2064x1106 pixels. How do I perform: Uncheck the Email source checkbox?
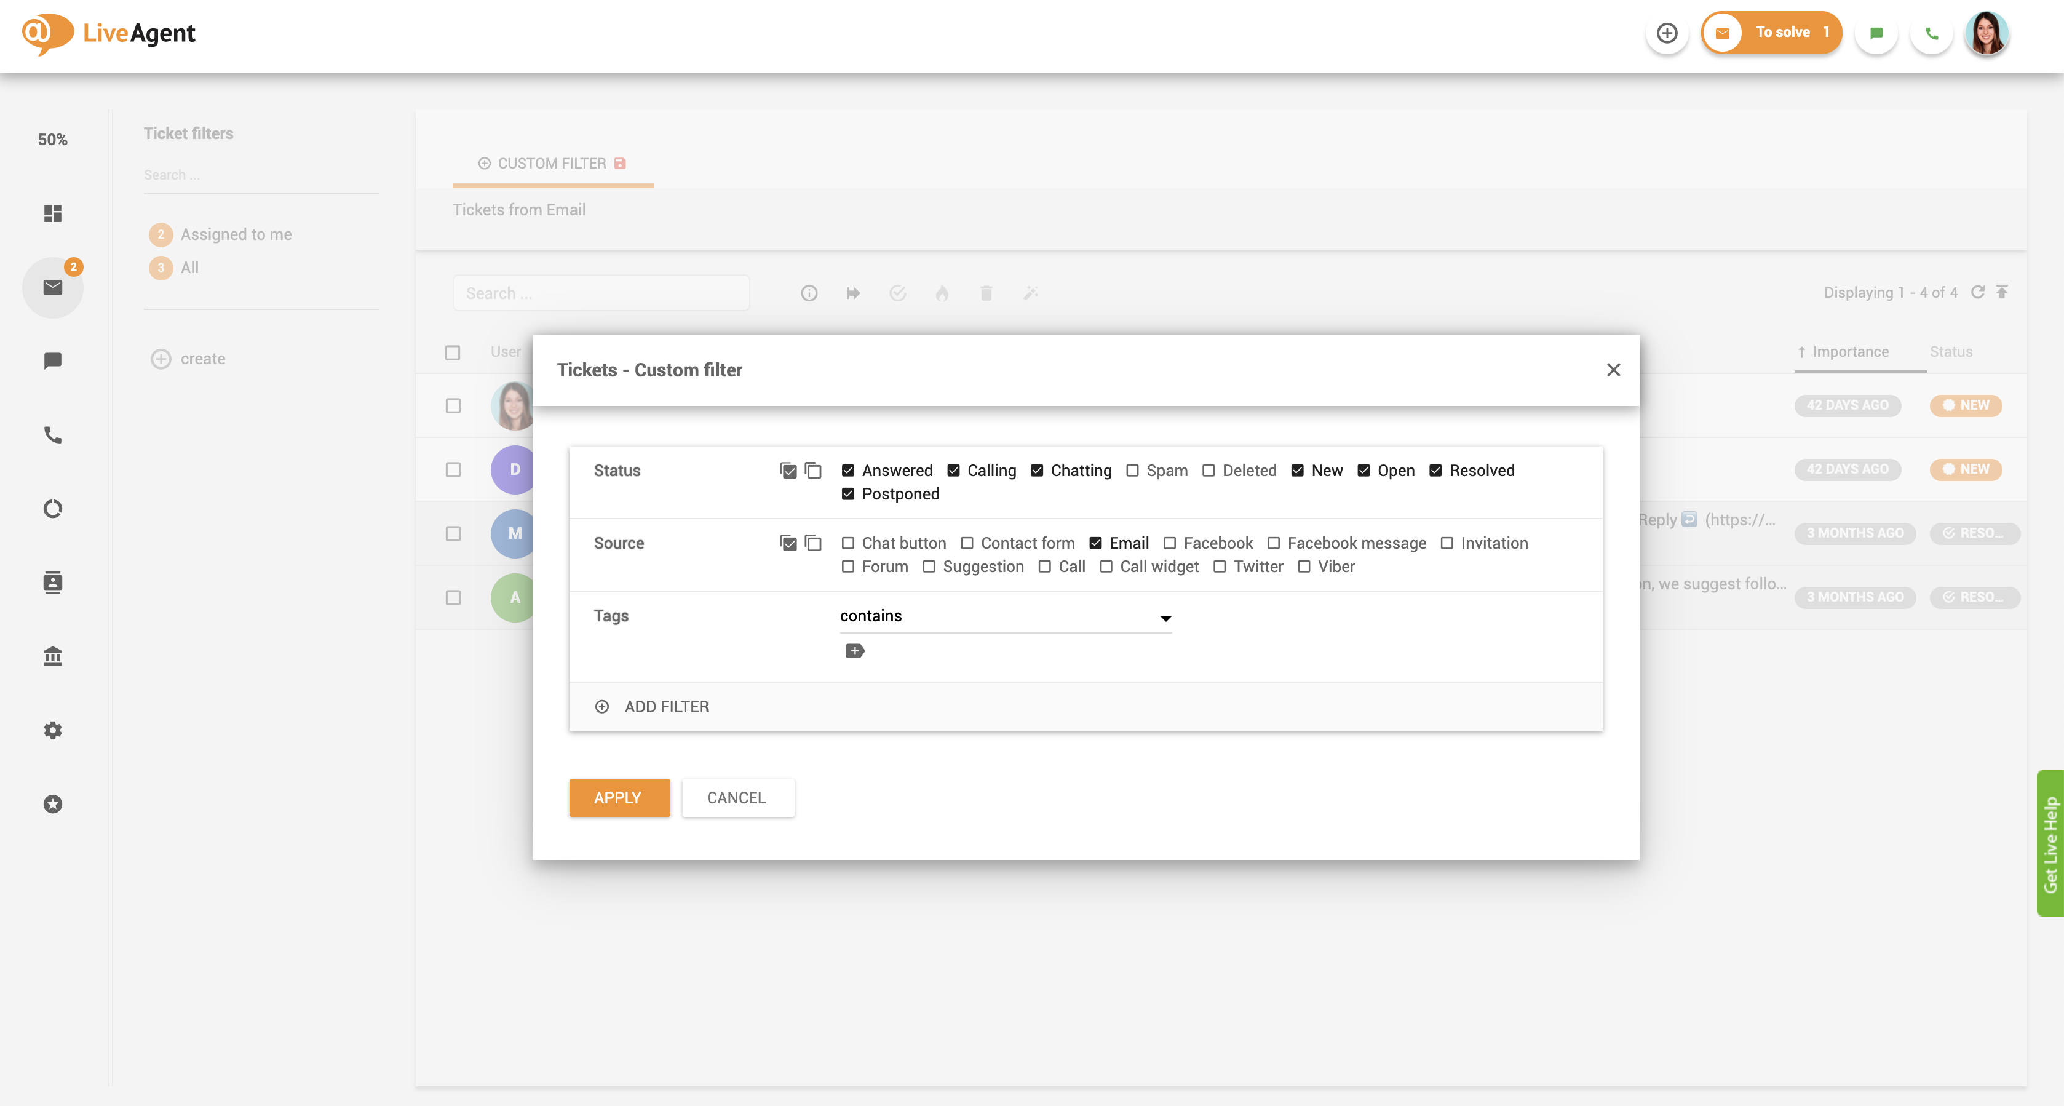click(1095, 543)
